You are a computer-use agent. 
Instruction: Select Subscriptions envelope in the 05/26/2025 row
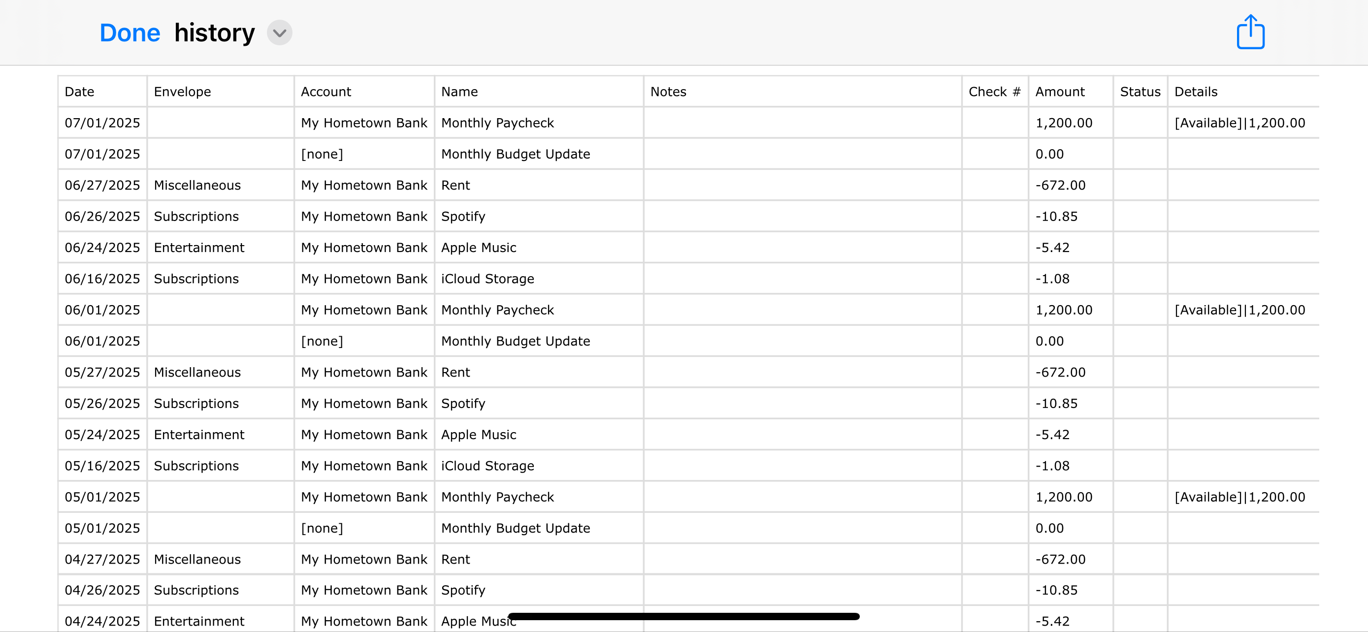tap(196, 404)
